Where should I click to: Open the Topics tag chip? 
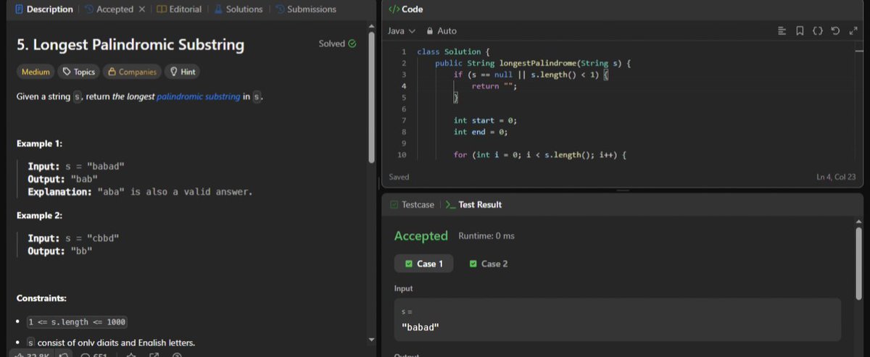(78, 72)
